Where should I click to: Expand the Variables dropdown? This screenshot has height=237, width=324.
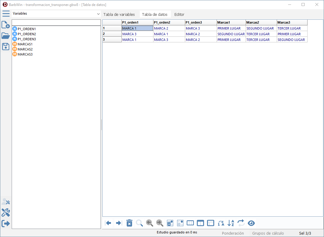[98, 14]
